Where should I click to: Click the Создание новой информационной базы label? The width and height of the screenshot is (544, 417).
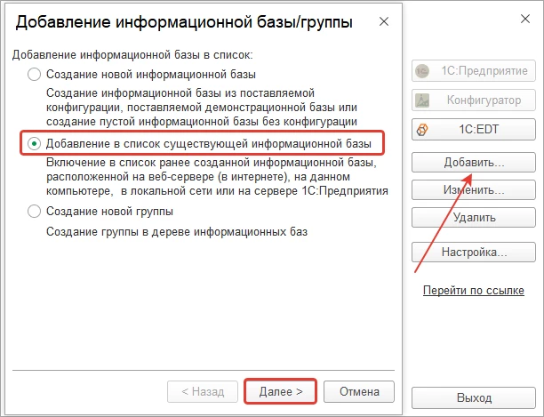point(151,74)
